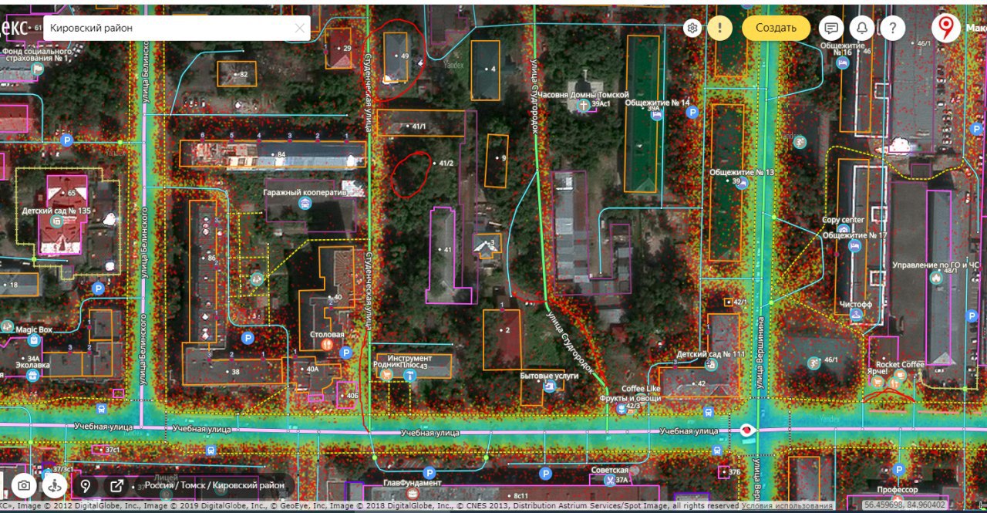The image size is (987, 513).
Task: Click the search field containing Кировский район
Action: point(177,28)
